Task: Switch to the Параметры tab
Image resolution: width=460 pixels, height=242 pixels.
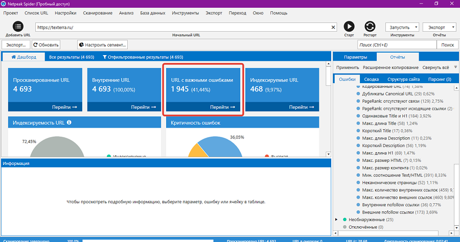Action: [356, 57]
